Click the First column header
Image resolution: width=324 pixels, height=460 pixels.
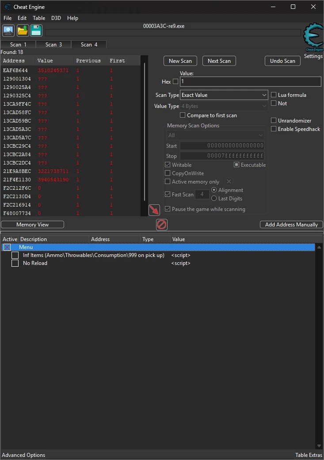tap(123, 61)
